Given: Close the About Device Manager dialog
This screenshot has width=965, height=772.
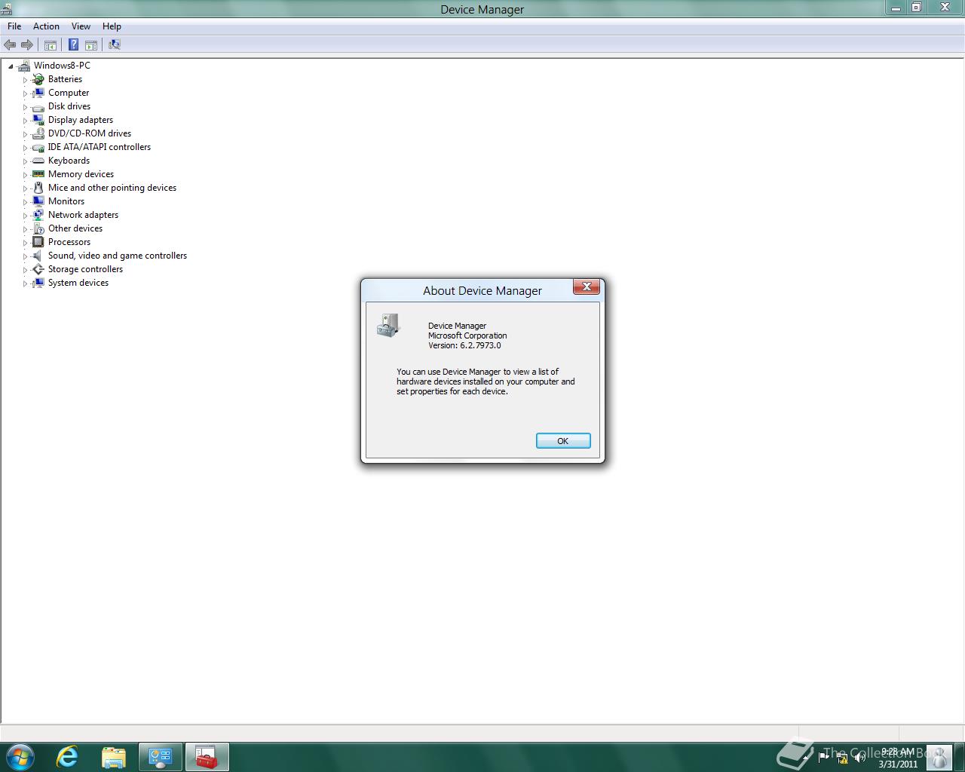Looking at the screenshot, I should click(x=587, y=286).
